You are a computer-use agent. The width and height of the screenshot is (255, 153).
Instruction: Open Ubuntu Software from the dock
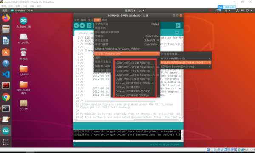click(x=6, y=52)
